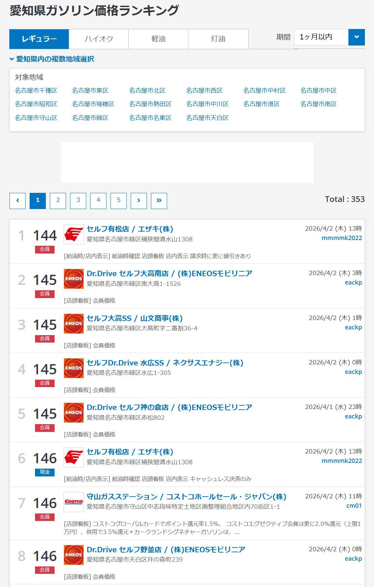The image size is (374, 587).
Task: Go to next page with single arrow
Action: [x=138, y=201]
